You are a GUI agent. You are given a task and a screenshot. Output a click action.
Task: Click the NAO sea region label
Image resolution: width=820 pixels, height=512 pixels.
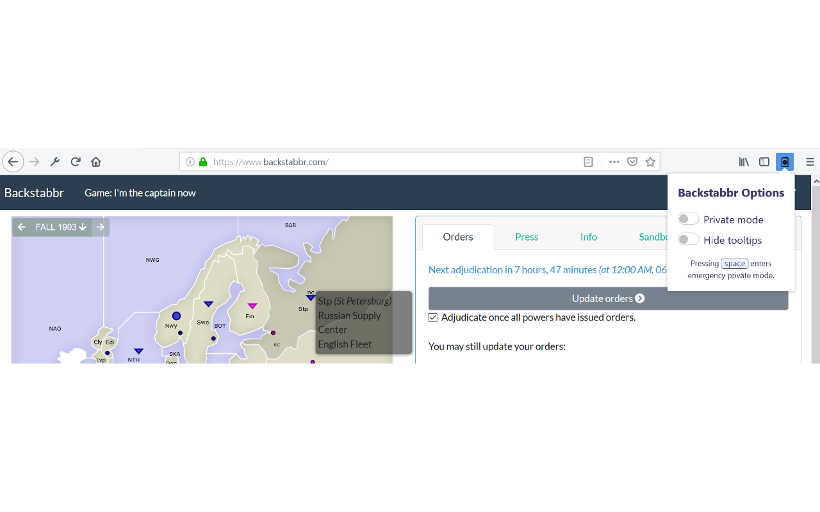(x=55, y=329)
